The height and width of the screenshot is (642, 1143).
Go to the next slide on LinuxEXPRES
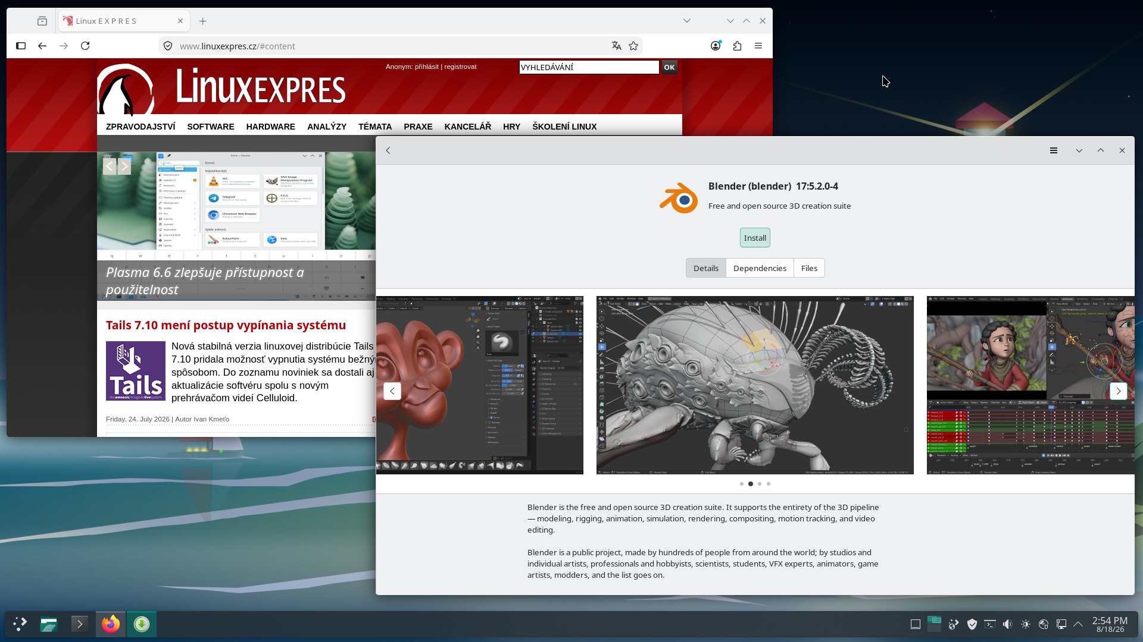(x=124, y=166)
